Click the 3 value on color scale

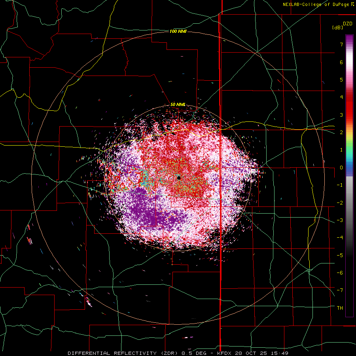341,115
